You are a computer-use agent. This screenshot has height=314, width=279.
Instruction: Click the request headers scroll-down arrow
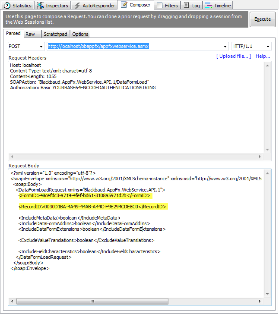268,150
